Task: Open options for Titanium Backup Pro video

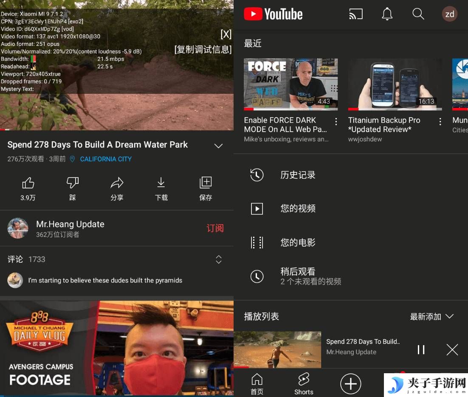Action: click(x=440, y=121)
